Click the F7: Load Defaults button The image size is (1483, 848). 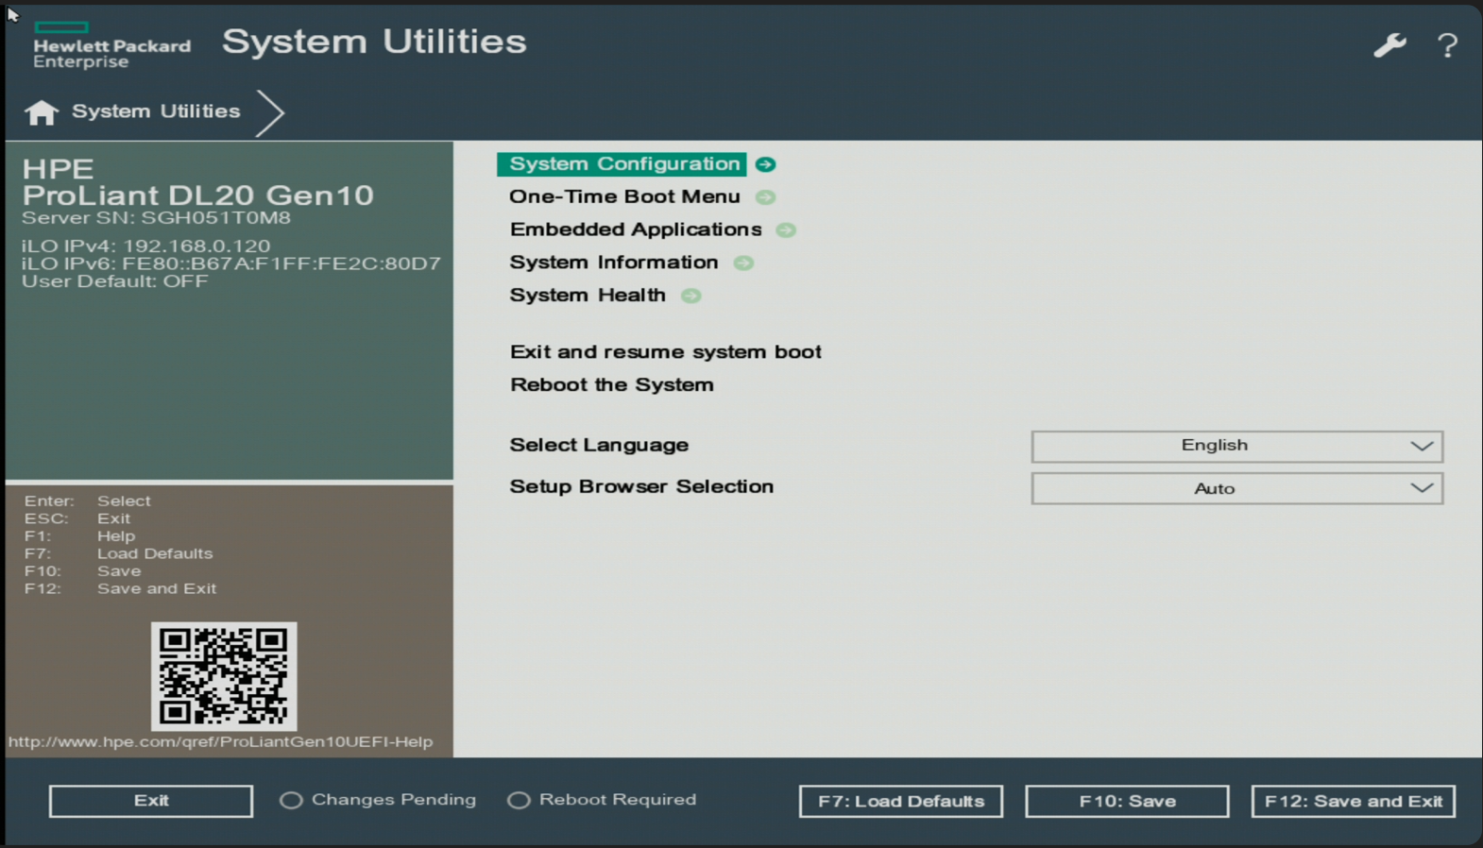900,801
